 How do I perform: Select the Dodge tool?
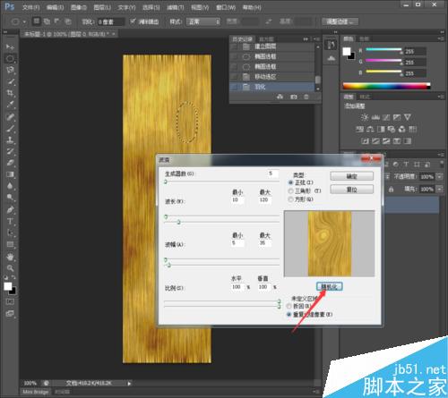[x=10, y=198]
